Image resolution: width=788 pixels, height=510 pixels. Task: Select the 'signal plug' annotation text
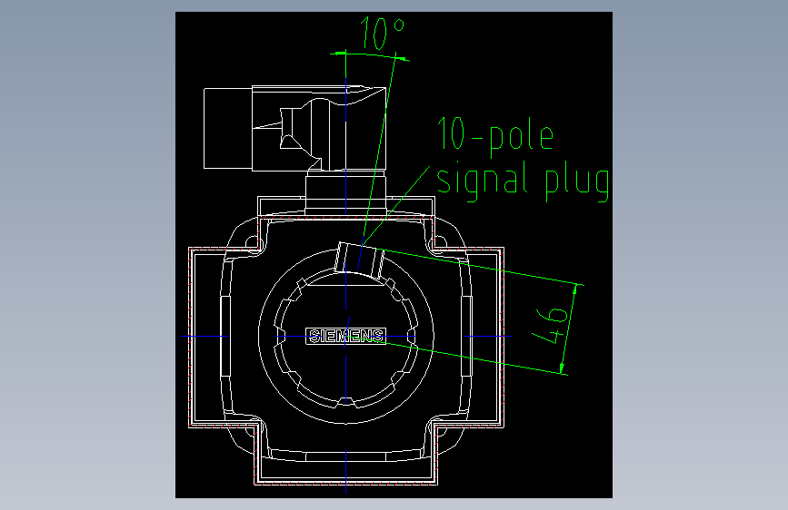pos(524,181)
